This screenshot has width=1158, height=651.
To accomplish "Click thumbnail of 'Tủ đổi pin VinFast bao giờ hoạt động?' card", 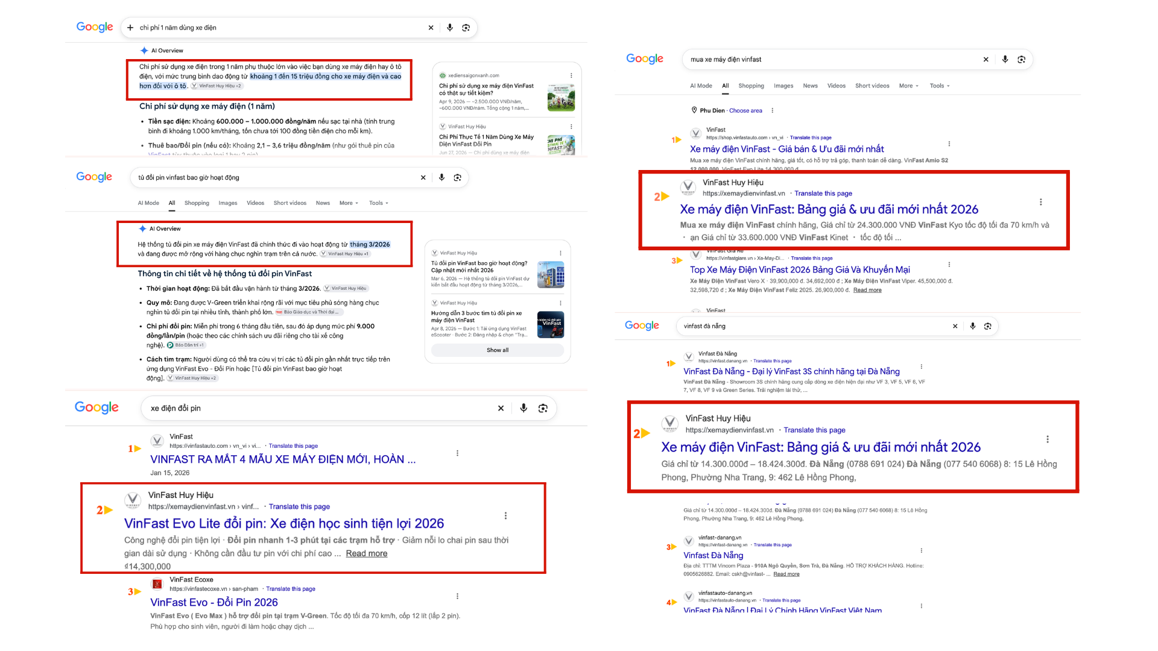I will click(x=551, y=275).
